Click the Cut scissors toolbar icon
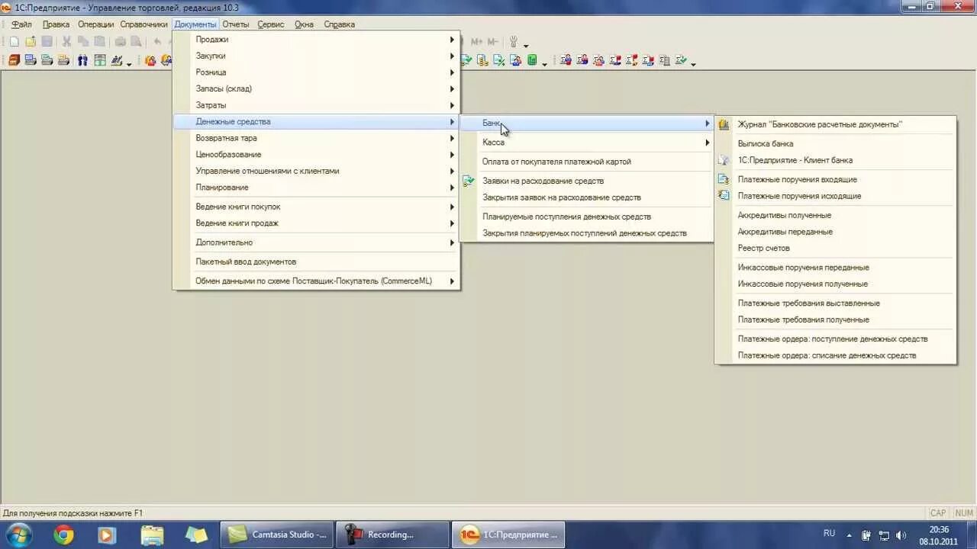Image resolution: width=977 pixels, height=549 pixels. tap(66, 42)
